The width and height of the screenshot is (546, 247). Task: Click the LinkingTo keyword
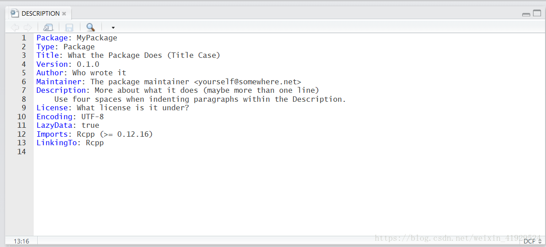(57, 143)
